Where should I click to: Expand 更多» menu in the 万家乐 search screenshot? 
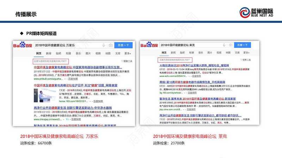point(128,53)
